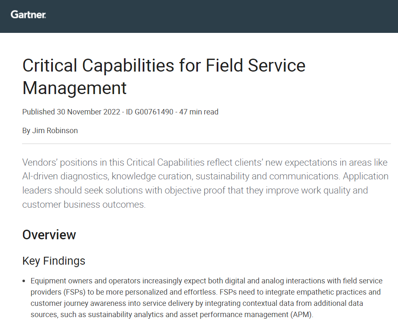This screenshot has height=325, width=398.
Task: Click the 47 min read label
Action: [199, 112]
